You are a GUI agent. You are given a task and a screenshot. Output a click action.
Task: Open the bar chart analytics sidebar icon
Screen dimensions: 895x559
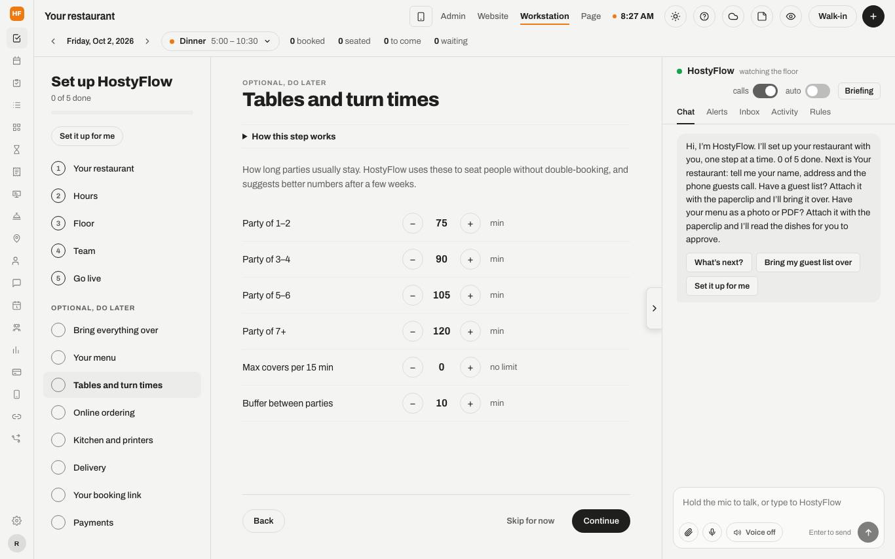click(16, 350)
